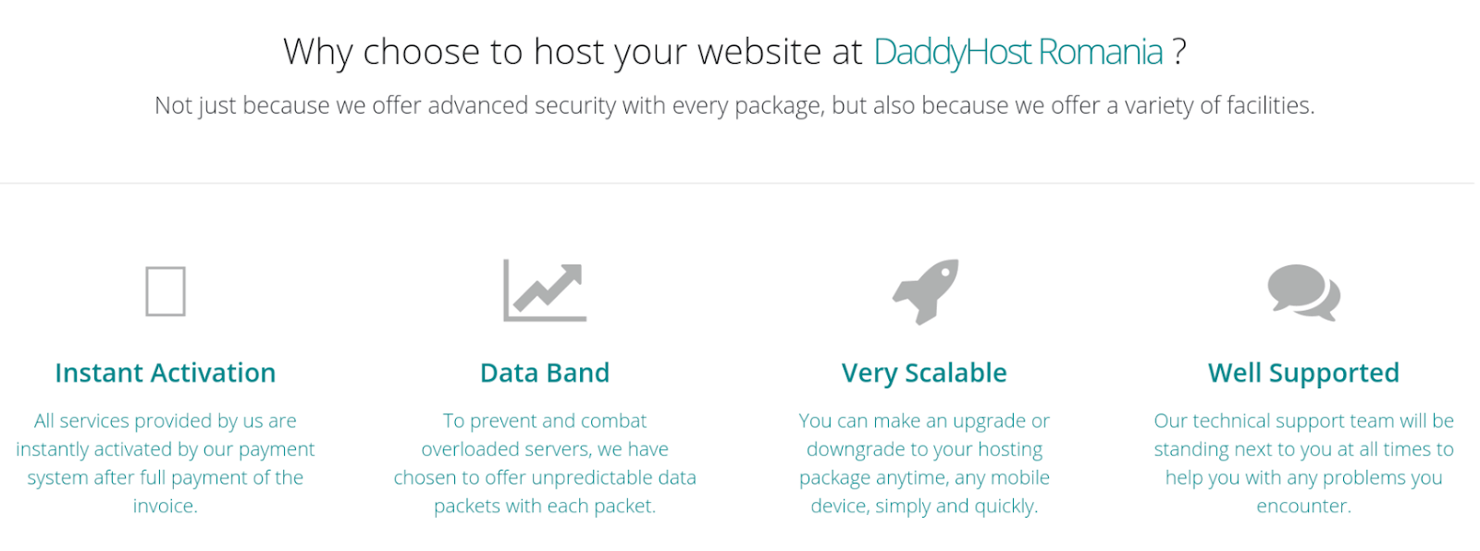This screenshot has height=551, width=1480.
Task: Click the chat bubbles Well Supported icon
Action: 1303,292
